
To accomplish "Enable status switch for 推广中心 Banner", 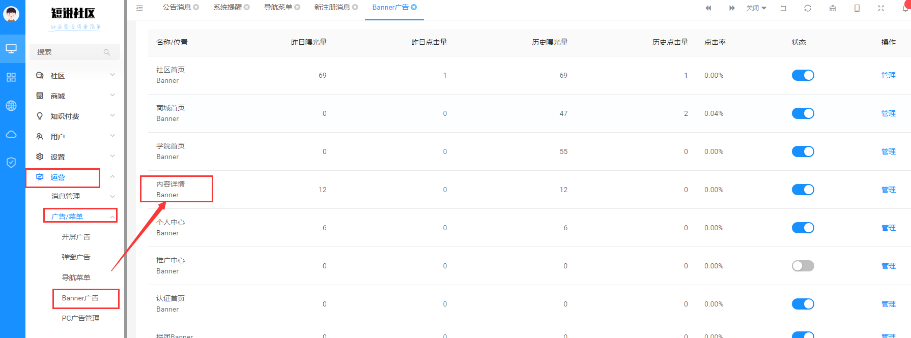I will pos(803,266).
